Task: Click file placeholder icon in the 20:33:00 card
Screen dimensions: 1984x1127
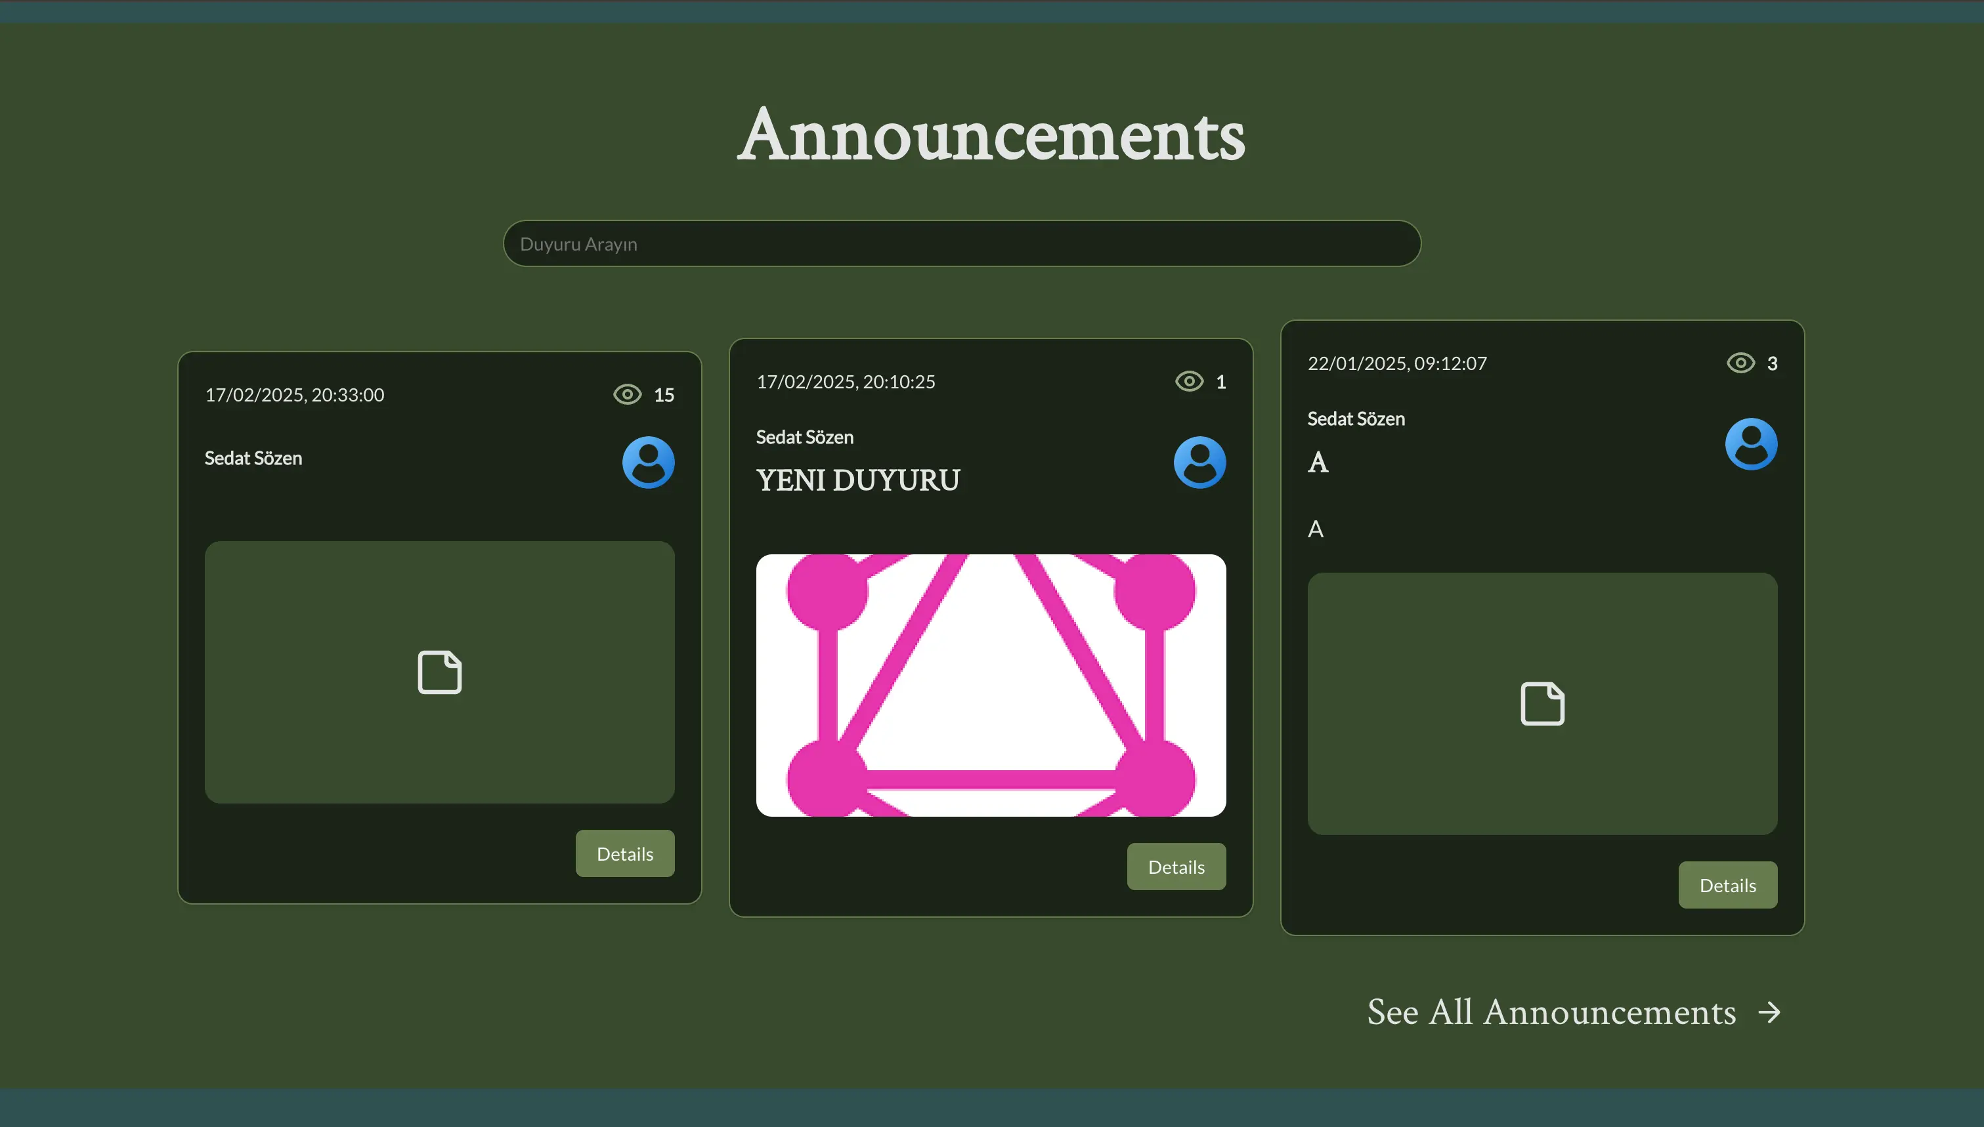Action: point(440,672)
